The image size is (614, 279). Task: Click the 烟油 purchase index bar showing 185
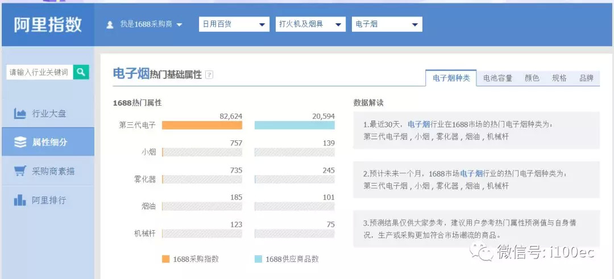click(202, 206)
